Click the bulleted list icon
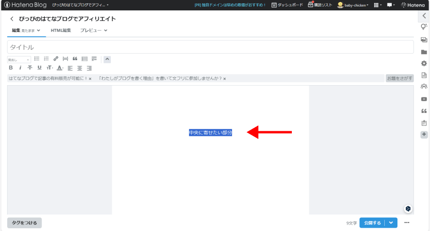The width and height of the screenshot is (430, 231). [x=37, y=59]
